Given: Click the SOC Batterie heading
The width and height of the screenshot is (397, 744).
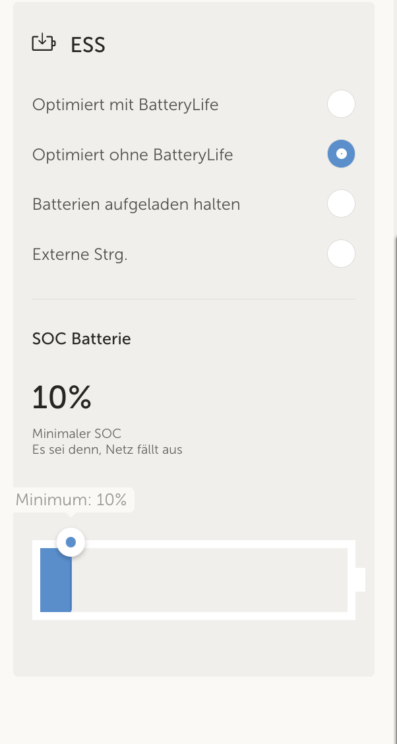Looking at the screenshot, I should 82,339.
